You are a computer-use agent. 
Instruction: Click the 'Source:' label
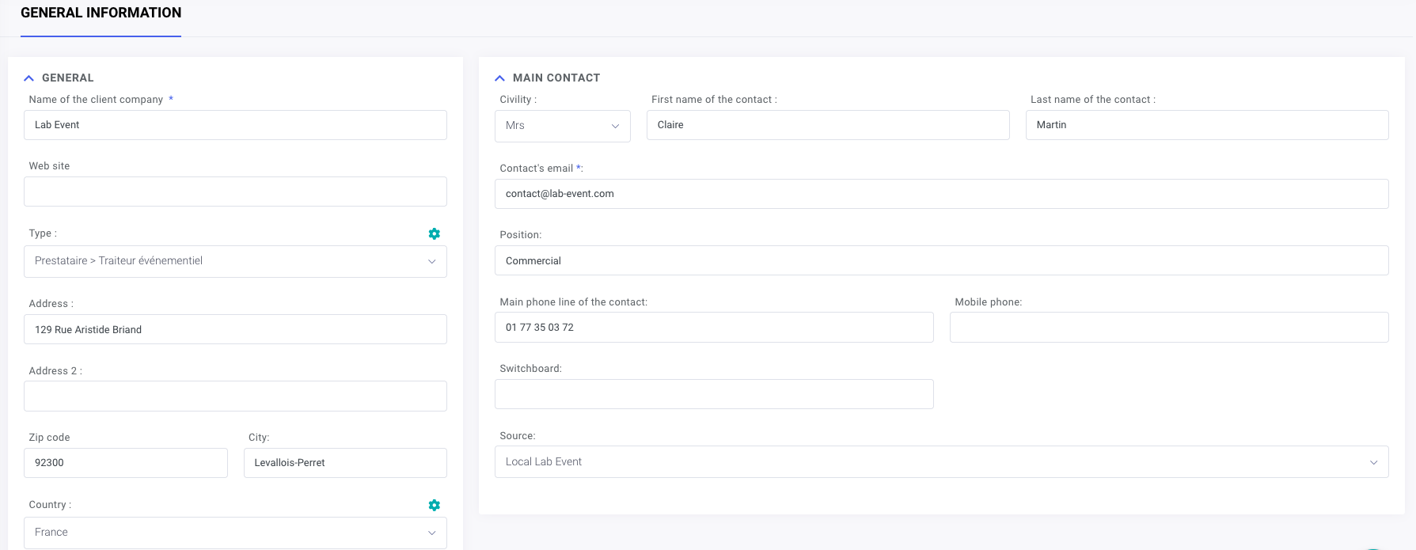(518, 436)
